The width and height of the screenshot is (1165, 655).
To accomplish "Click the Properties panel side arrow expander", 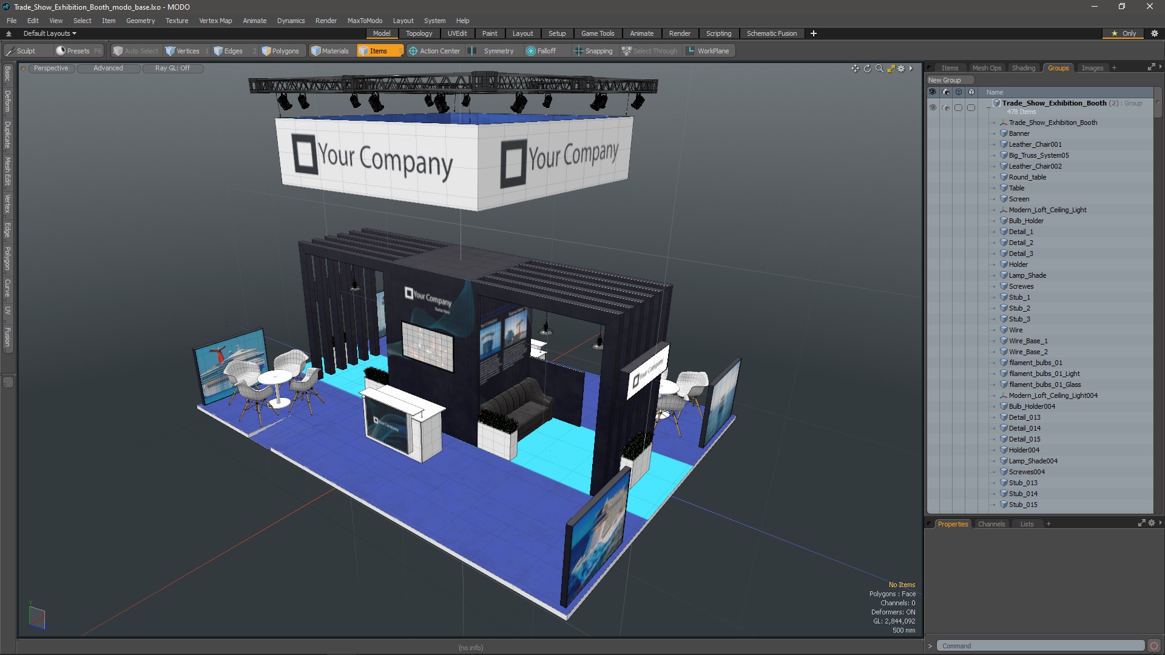I will tap(1161, 523).
